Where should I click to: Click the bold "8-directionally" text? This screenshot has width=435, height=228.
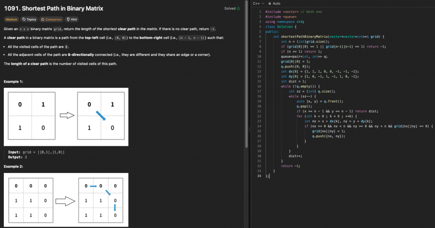click(x=81, y=55)
